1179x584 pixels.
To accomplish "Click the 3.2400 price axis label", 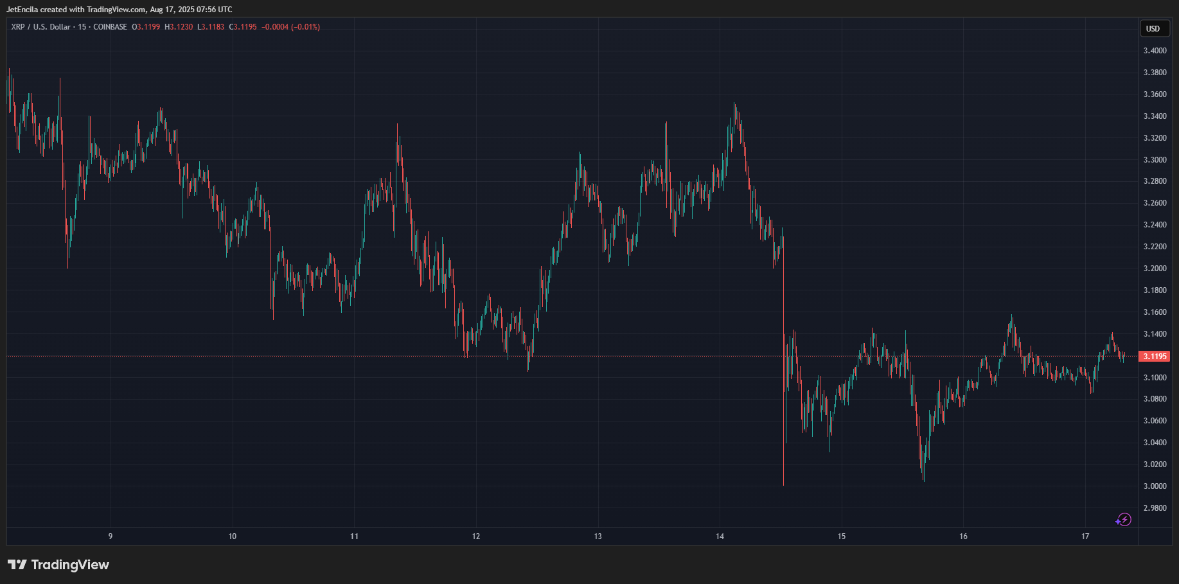I will coord(1155,225).
